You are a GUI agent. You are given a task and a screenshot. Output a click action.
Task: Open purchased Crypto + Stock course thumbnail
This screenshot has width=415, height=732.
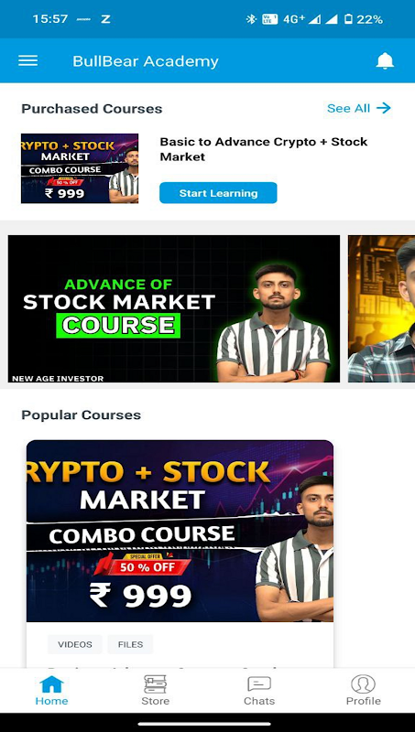coord(80,168)
